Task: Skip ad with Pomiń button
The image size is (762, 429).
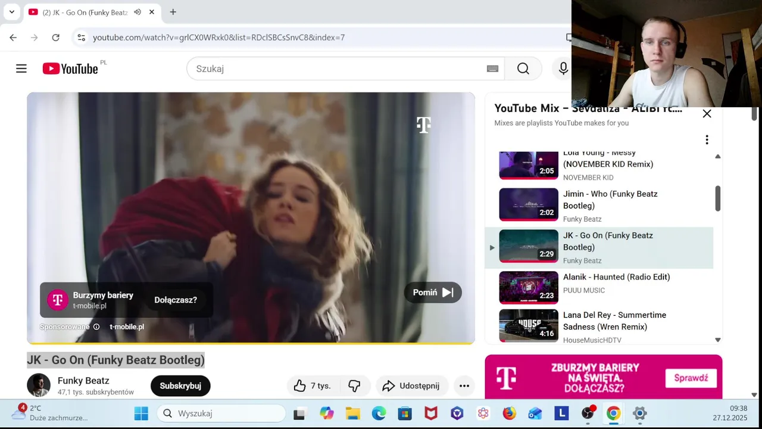Action: (433, 293)
